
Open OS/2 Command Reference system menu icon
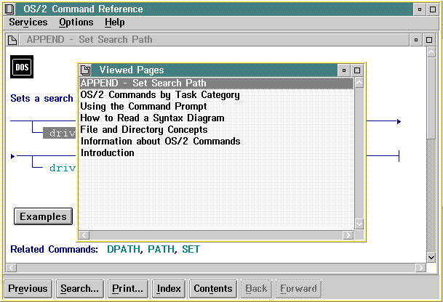click(x=10, y=9)
